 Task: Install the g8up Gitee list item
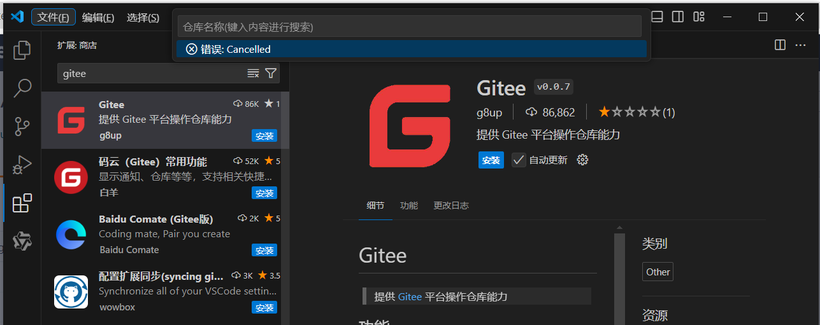click(x=264, y=135)
